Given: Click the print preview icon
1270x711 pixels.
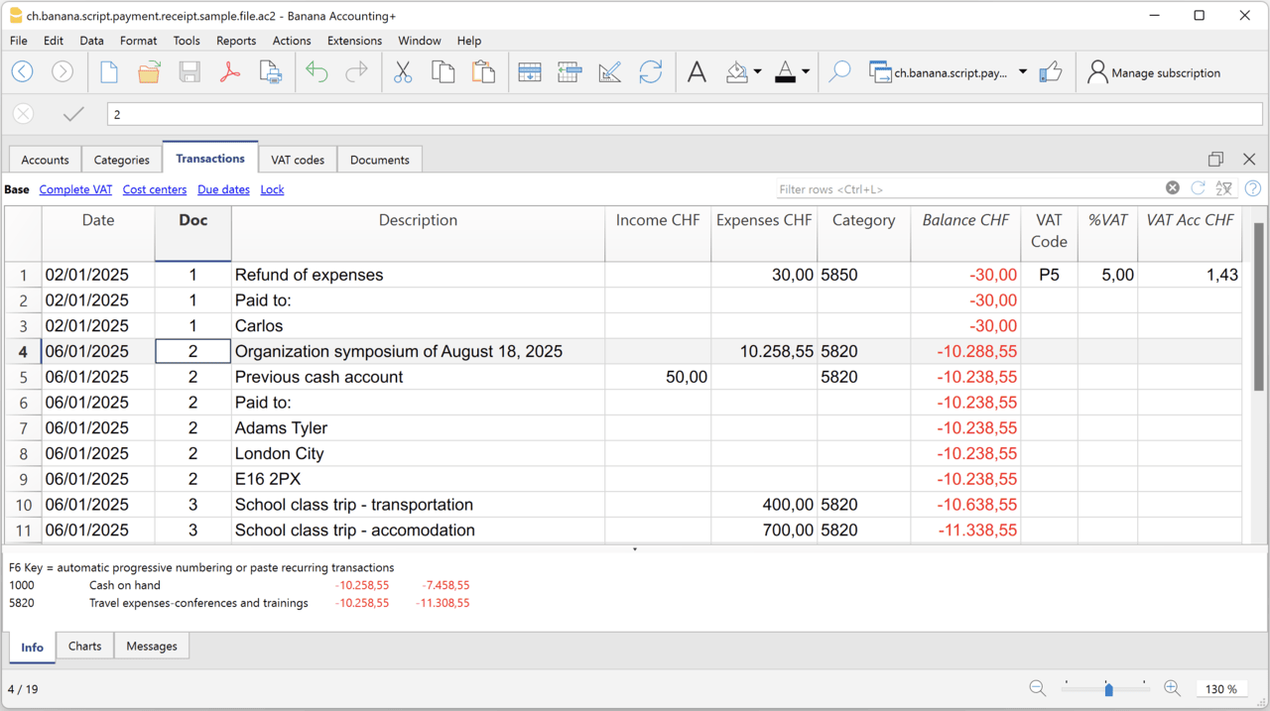Looking at the screenshot, I should pyautogui.click(x=270, y=72).
